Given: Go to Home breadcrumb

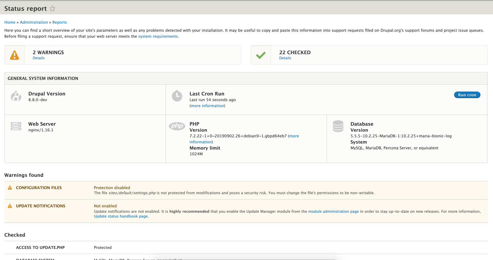Looking at the screenshot, I should (x=10, y=22).
